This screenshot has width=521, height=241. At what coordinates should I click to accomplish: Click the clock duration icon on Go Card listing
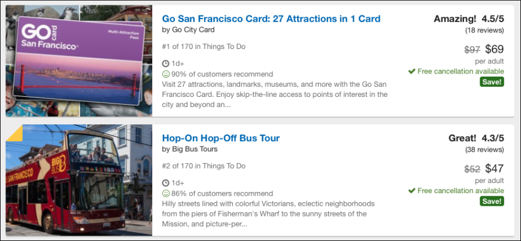point(165,63)
